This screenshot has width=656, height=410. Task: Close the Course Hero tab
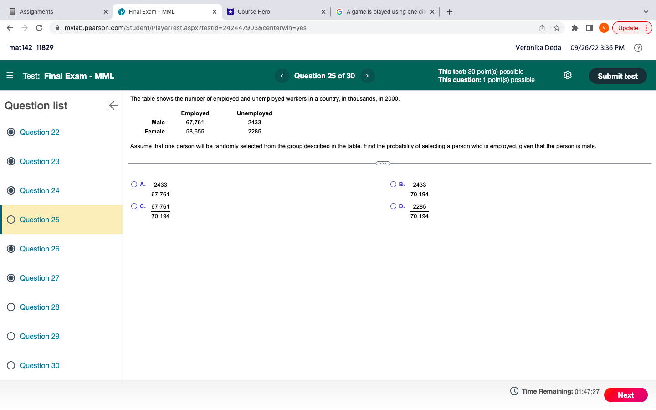[x=323, y=12]
